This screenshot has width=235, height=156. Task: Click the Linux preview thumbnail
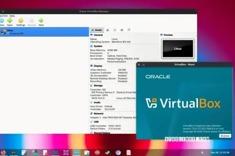click(x=178, y=48)
